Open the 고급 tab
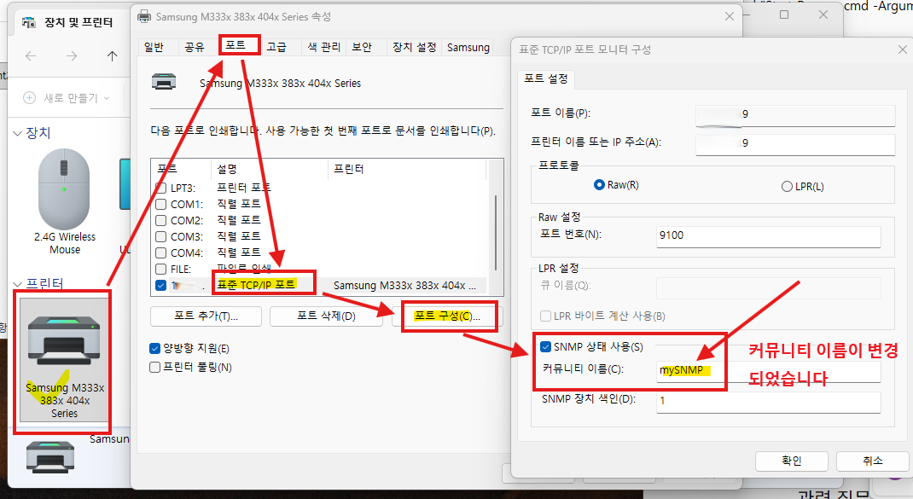 [x=276, y=47]
